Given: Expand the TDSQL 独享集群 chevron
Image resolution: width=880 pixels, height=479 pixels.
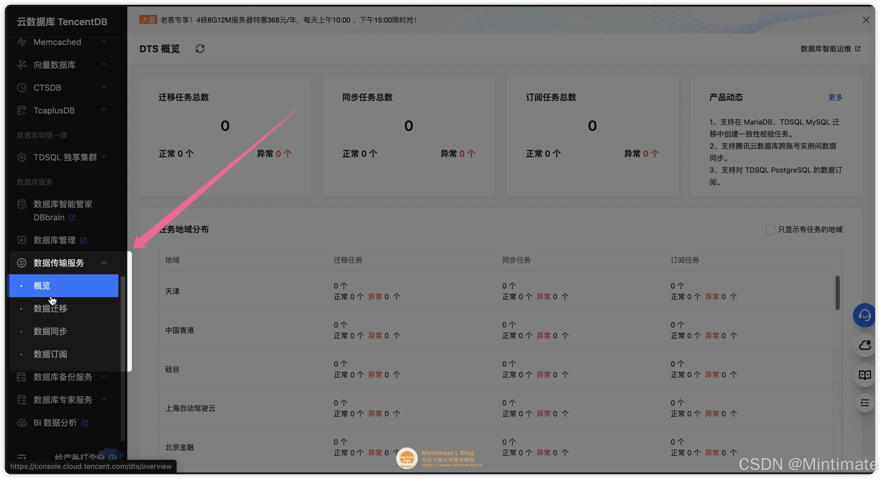Looking at the screenshot, I should [x=104, y=157].
